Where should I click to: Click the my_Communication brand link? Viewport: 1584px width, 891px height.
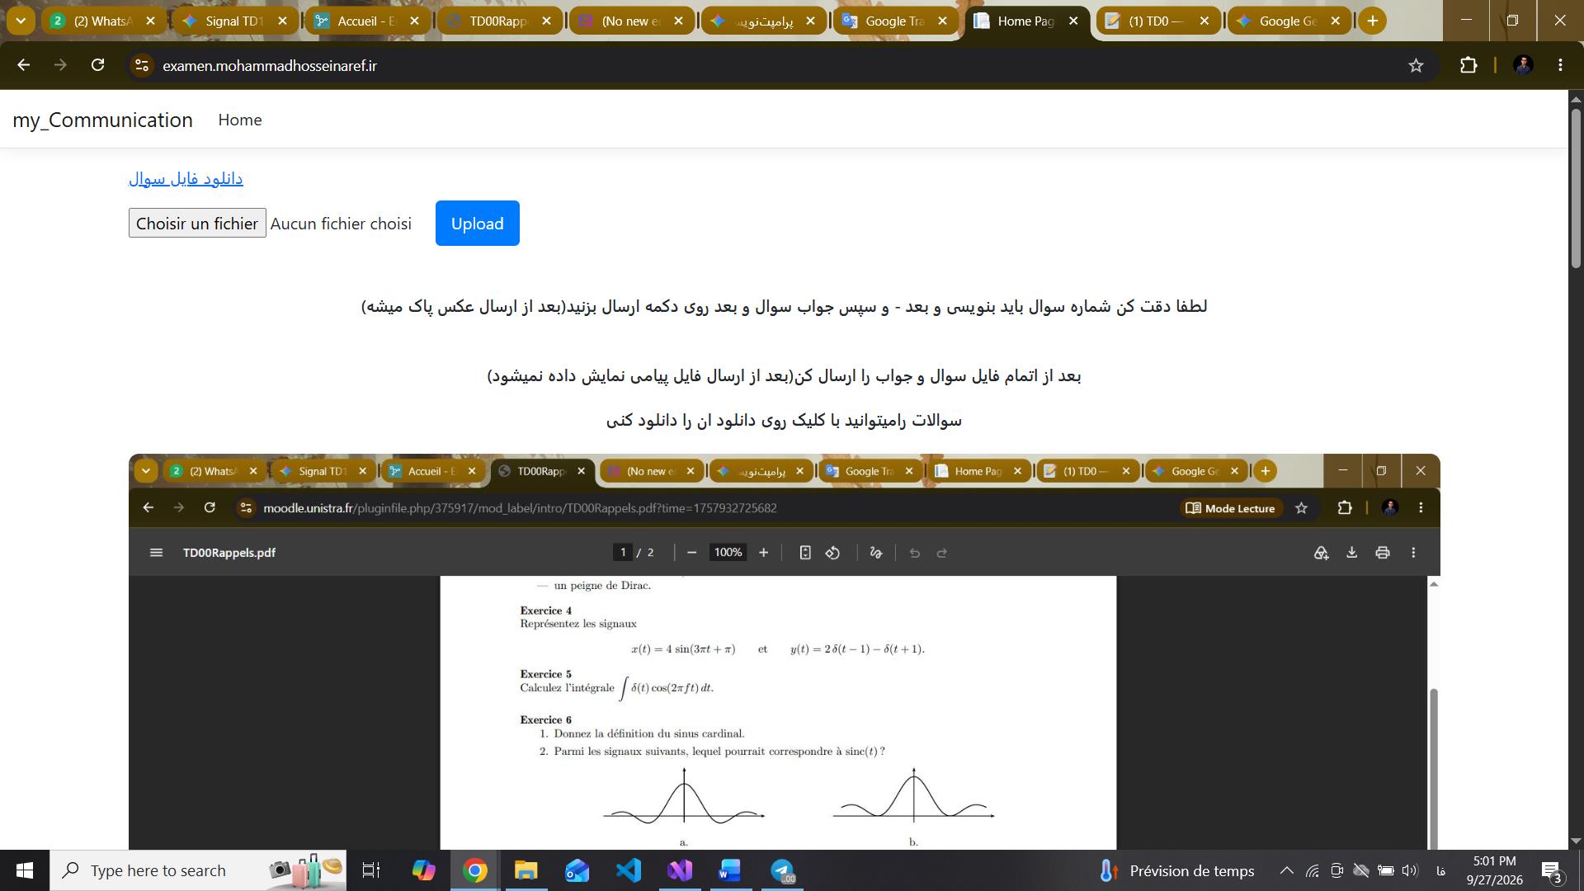102,120
